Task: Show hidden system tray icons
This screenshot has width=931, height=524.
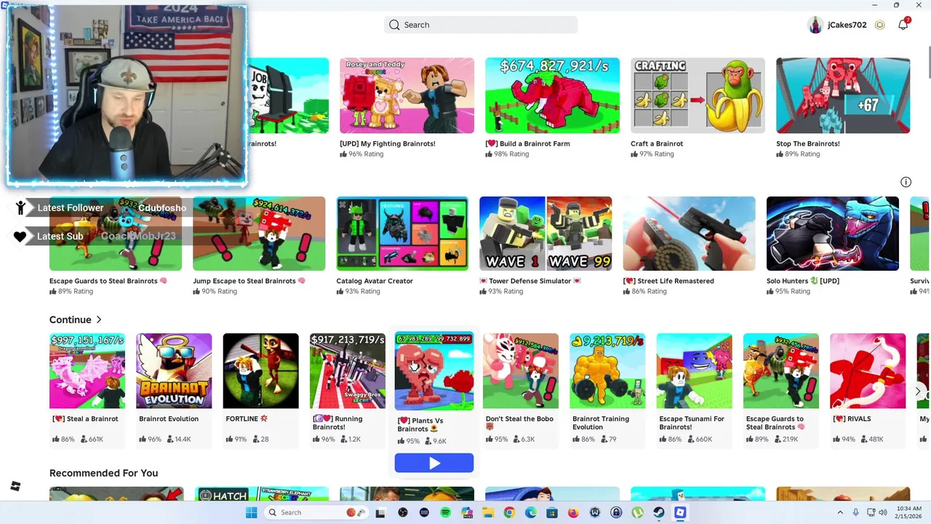Action: coord(839,512)
